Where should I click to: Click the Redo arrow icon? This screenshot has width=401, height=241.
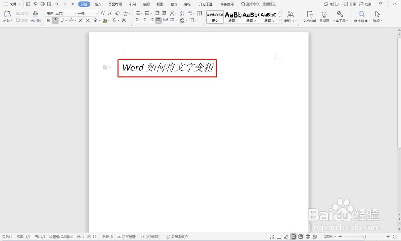coord(65,4)
